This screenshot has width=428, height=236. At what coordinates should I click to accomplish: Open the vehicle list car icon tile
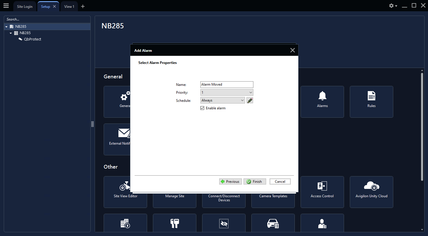[x=273, y=223]
